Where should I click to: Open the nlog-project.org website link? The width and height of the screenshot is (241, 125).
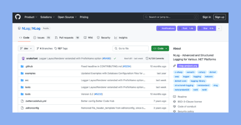click(x=188, y=66)
